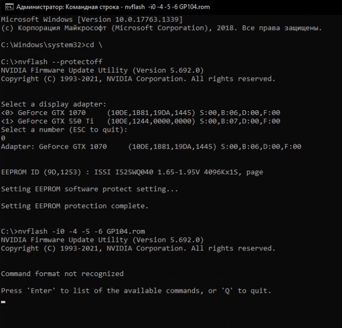Click the first 'NVIDIA Firmware Update Utility' line

[102, 70]
